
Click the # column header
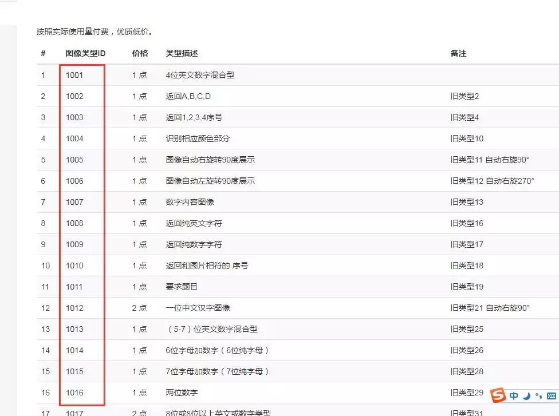43,53
